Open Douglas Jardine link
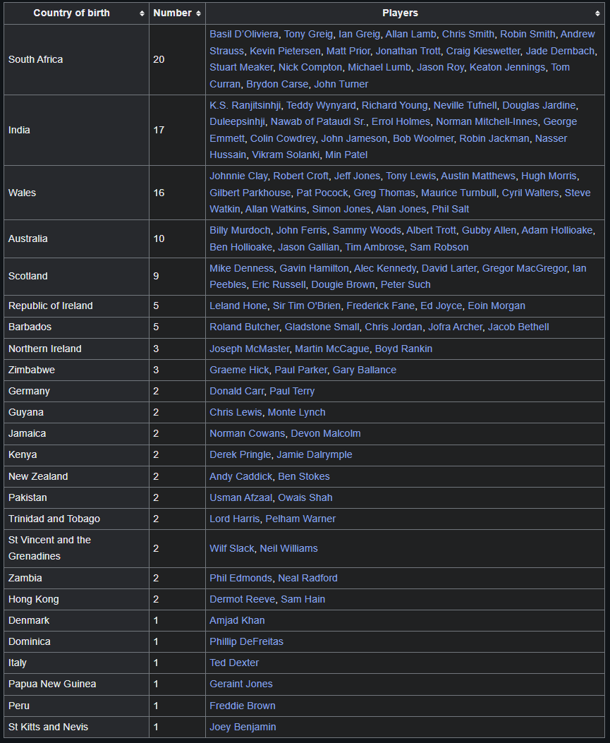The width and height of the screenshot is (610, 743). [x=539, y=105]
